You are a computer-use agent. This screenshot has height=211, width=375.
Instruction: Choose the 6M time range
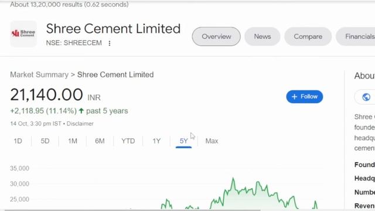(x=100, y=141)
